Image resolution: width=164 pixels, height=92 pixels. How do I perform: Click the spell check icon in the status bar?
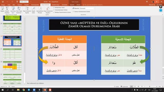point(9,87)
